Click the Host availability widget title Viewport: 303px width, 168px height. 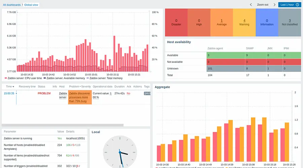coord(179,42)
